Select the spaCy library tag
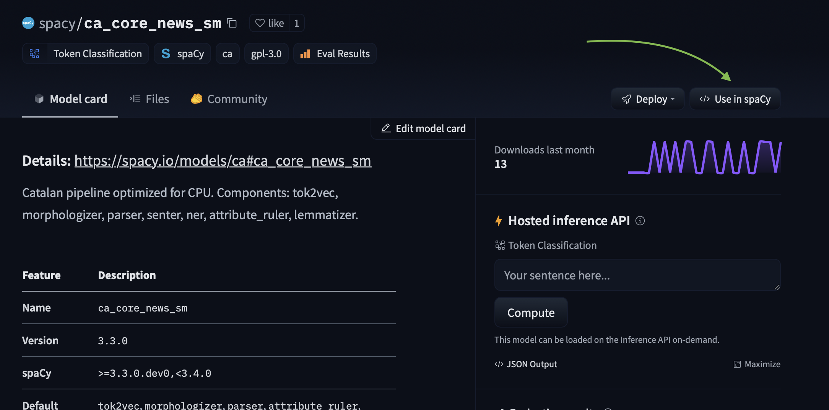829x410 pixels. pos(182,54)
